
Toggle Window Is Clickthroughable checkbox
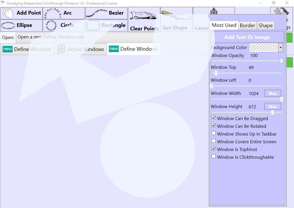point(214,156)
